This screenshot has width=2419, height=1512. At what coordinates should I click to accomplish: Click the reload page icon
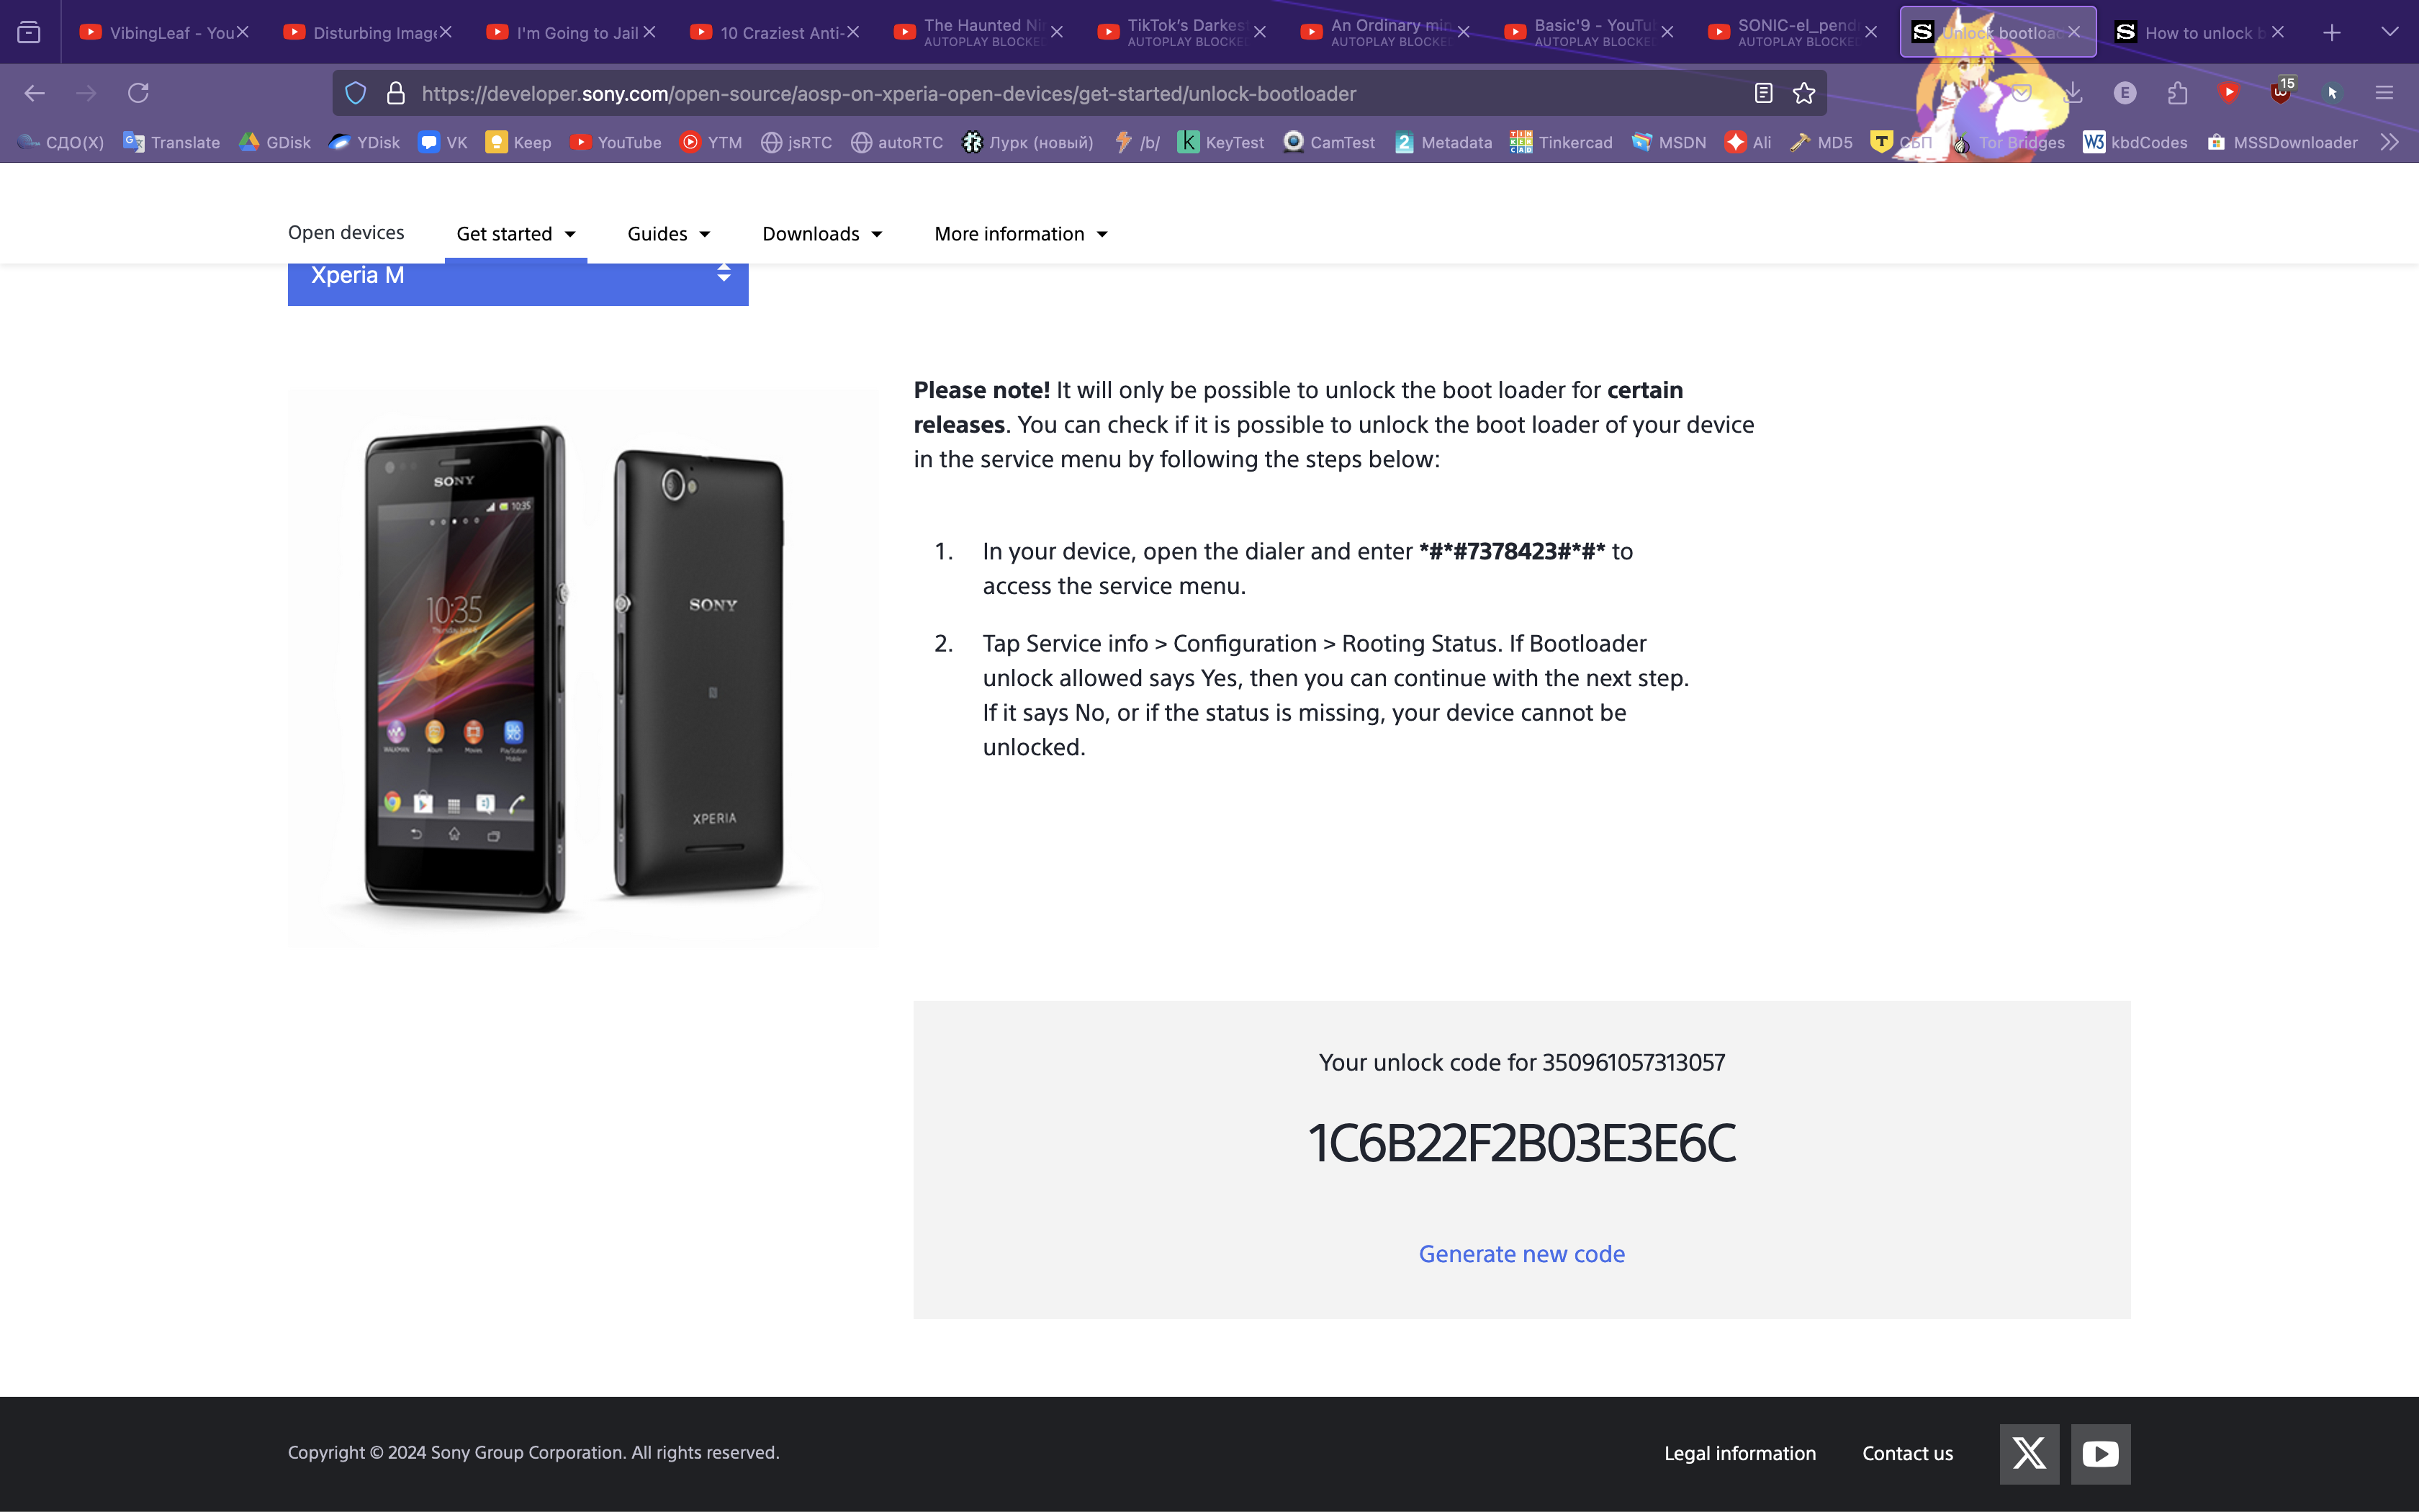(x=138, y=93)
